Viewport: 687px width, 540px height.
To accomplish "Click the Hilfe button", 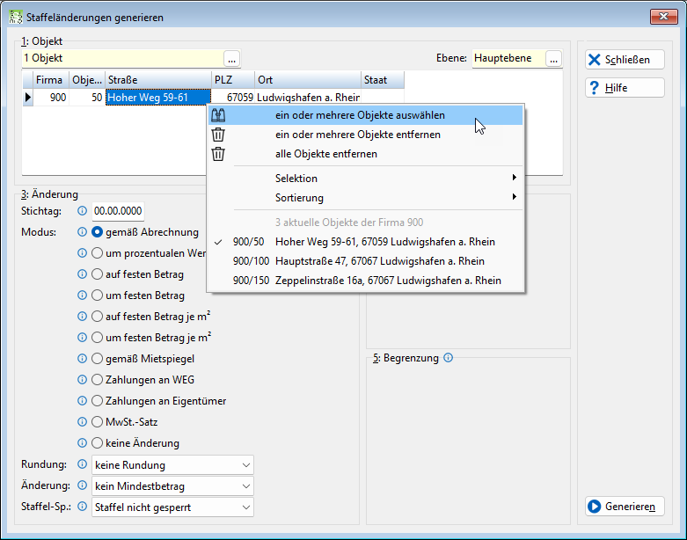I will tap(625, 88).
